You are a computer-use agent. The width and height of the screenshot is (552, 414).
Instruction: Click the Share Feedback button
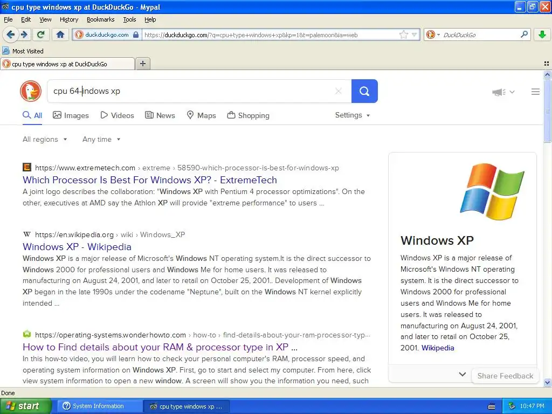pyautogui.click(x=505, y=376)
